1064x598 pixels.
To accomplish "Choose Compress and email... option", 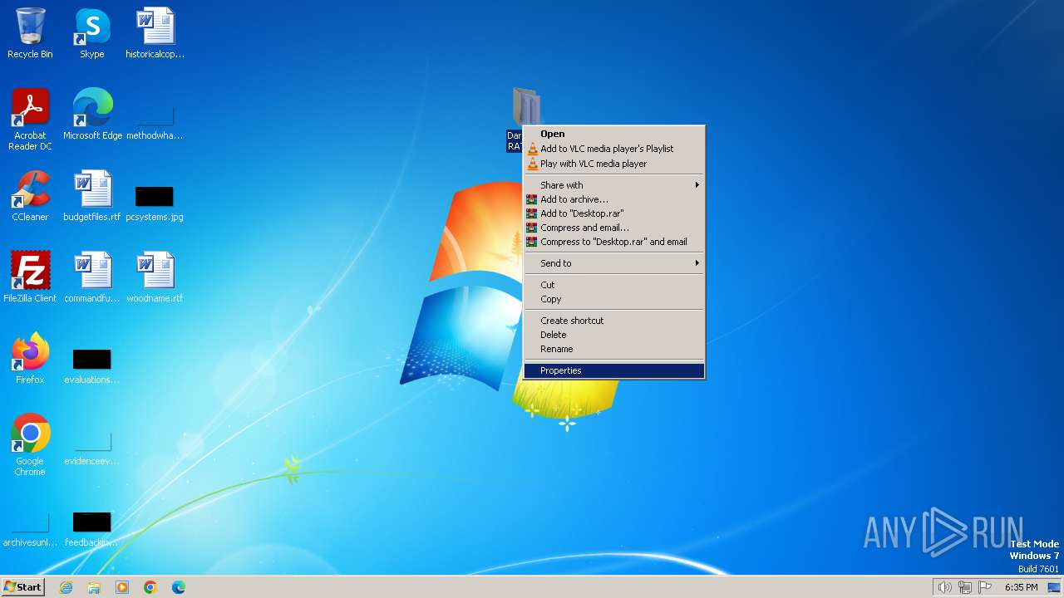I will (614, 228).
